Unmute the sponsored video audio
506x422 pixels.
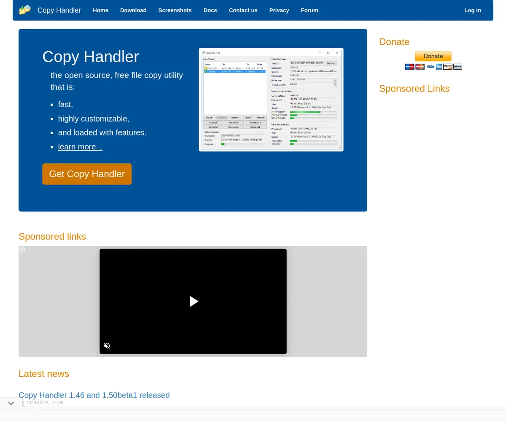(107, 346)
